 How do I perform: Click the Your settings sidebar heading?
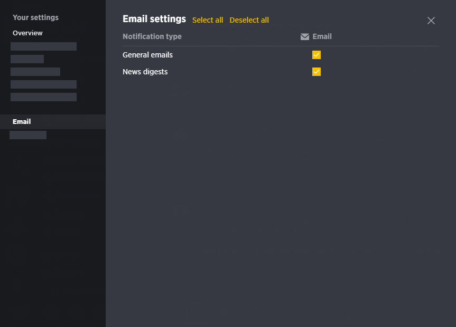tap(35, 17)
